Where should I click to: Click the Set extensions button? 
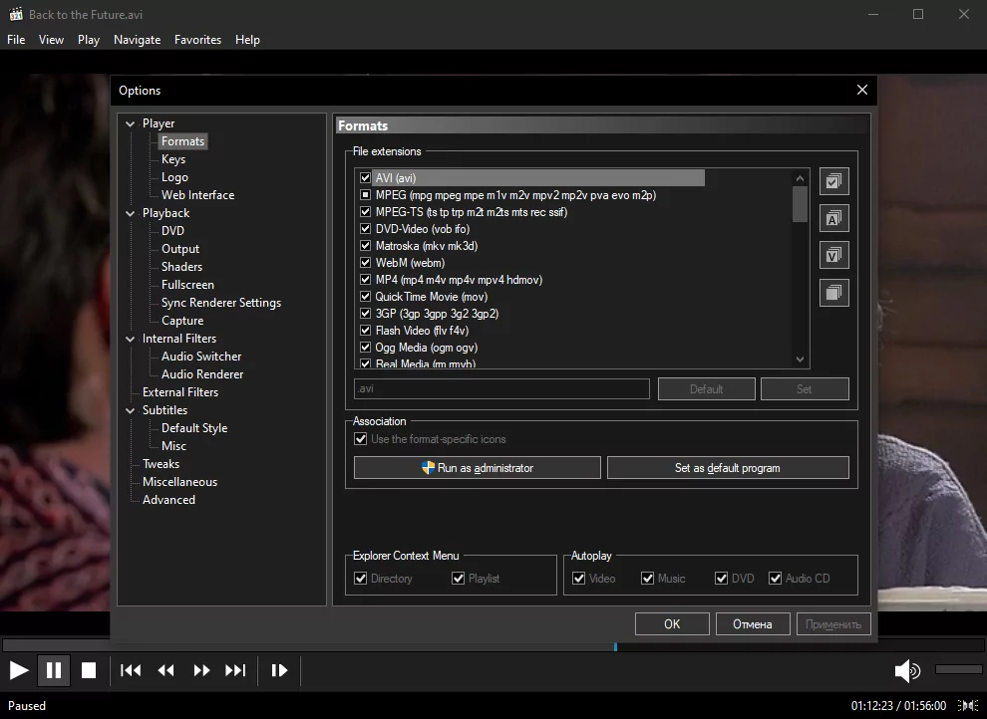805,389
